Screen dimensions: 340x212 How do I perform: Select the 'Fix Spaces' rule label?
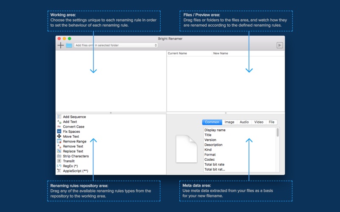tap(71, 131)
